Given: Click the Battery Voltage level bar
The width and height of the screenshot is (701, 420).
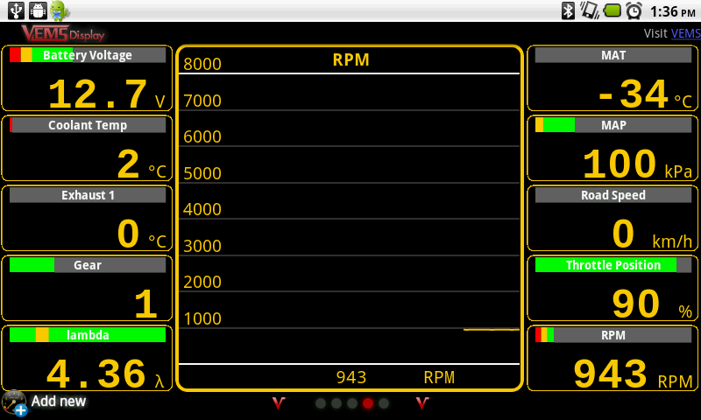Looking at the screenshot, I should (x=87, y=55).
